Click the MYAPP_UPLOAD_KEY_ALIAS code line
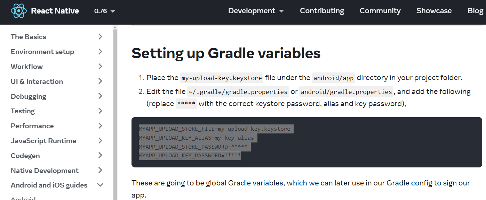Image resolution: width=486 pixels, height=200 pixels. coord(196,138)
